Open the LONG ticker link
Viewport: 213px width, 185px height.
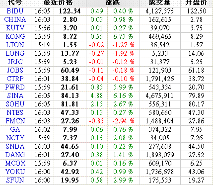pos(15,53)
